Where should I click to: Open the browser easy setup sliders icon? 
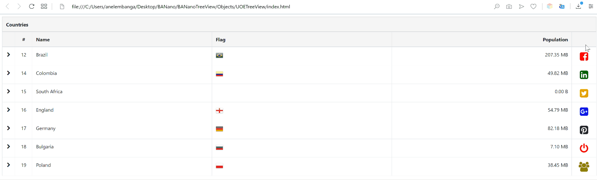pos(591,6)
